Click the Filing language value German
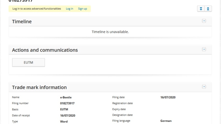221x124 pixels. coord(166,121)
